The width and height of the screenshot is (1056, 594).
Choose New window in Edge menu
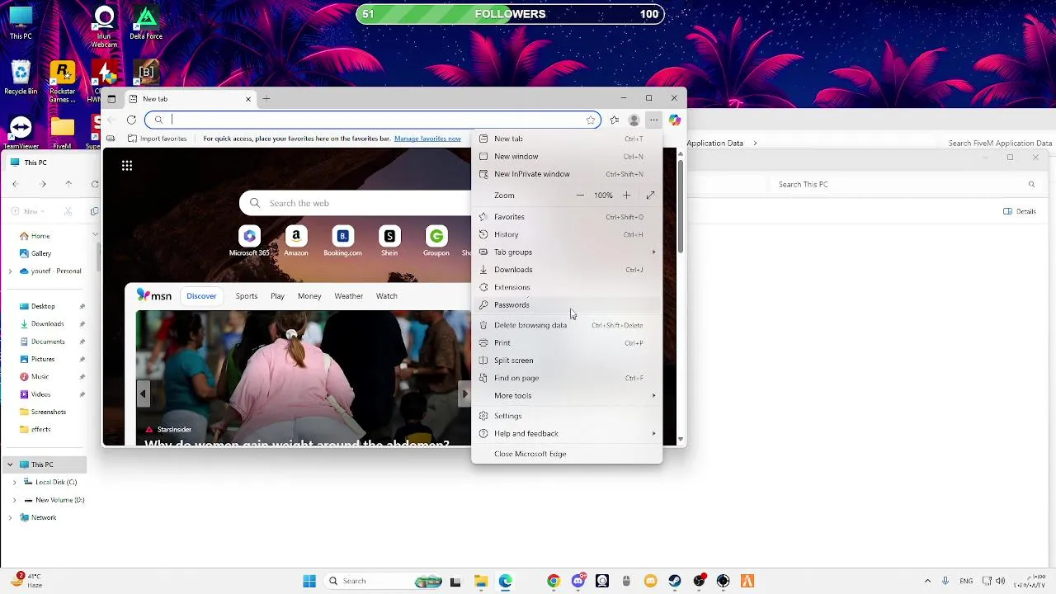point(566,157)
